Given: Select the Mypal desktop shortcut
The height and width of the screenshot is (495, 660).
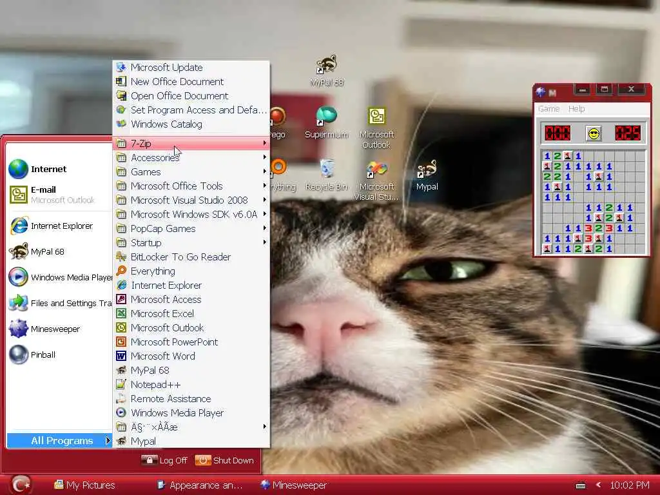Looking at the screenshot, I should click(427, 175).
